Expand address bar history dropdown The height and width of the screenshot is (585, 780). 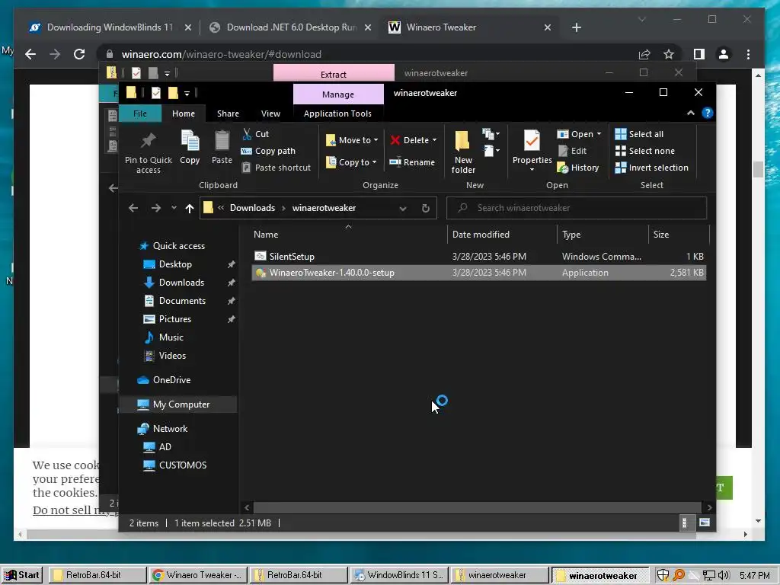[403, 208]
